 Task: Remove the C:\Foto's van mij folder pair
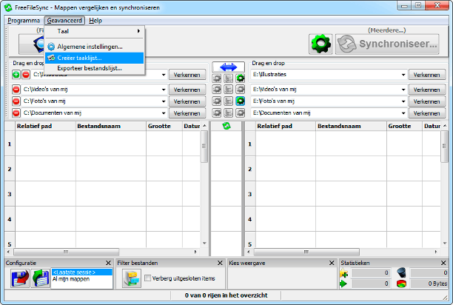click(16, 101)
